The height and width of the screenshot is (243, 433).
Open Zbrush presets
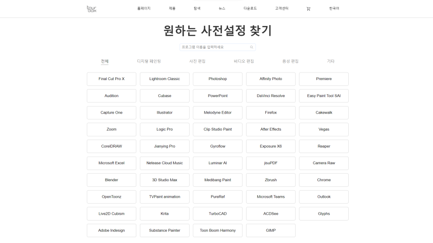[x=271, y=180]
